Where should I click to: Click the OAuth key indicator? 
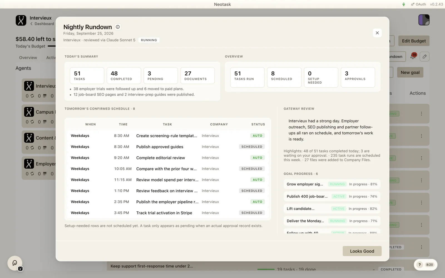coord(419,4)
